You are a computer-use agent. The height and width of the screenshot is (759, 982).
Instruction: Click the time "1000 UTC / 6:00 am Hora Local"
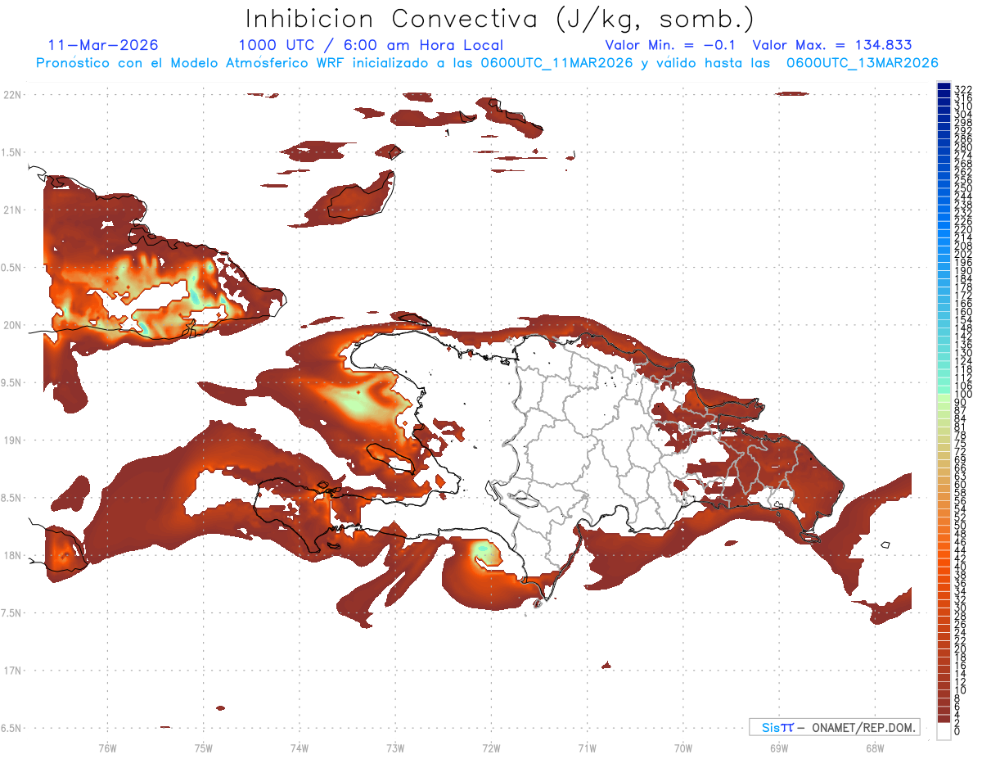point(371,46)
